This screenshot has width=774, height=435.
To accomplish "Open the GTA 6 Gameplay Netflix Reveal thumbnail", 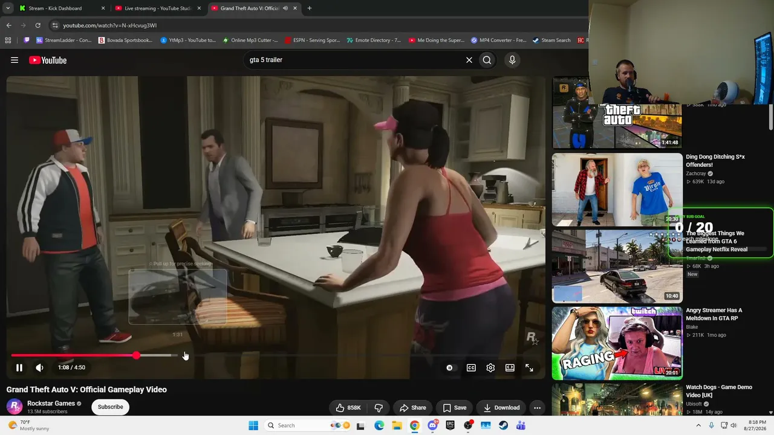I will click(x=617, y=266).
